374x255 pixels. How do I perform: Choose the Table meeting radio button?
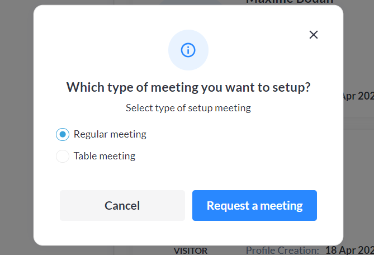tap(63, 156)
